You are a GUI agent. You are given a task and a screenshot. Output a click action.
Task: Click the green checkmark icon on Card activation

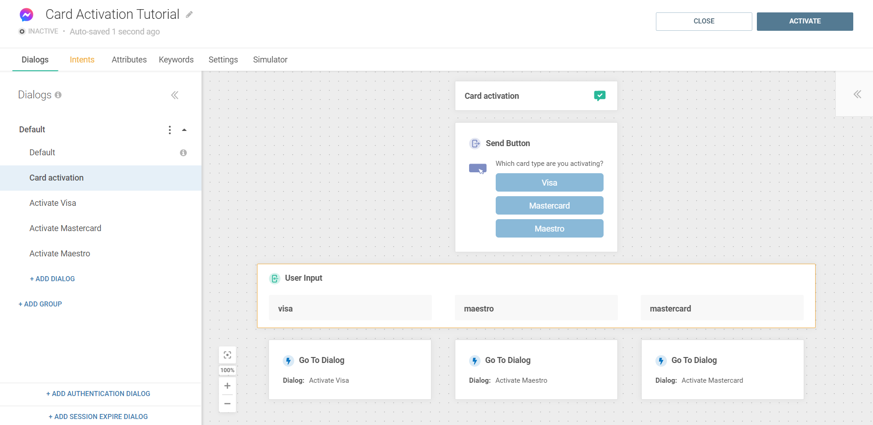(599, 96)
